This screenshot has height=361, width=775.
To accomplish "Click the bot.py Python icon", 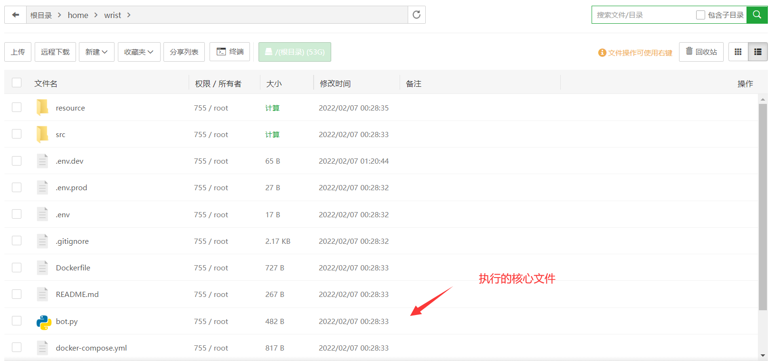I will [x=44, y=322].
